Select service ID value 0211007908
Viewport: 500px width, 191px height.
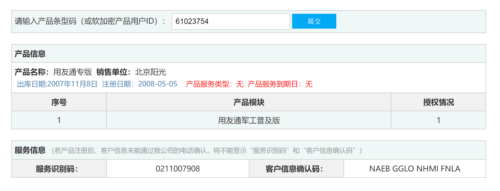(178, 169)
